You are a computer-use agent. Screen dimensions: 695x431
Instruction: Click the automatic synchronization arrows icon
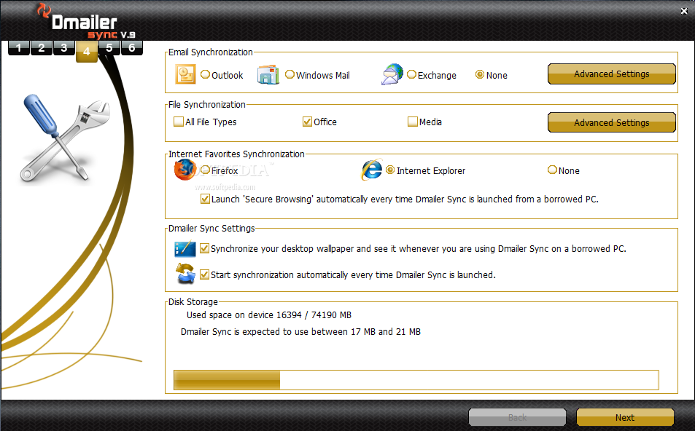point(185,274)
